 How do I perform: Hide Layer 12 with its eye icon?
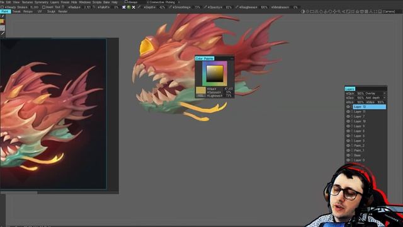pyautogui.click(x=348, y=107)
